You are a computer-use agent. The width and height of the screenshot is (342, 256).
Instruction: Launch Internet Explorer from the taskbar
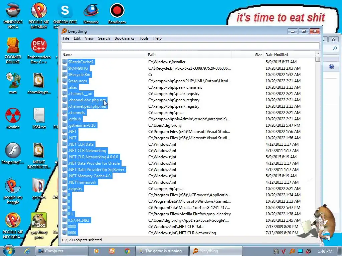[x=27, y=251]
